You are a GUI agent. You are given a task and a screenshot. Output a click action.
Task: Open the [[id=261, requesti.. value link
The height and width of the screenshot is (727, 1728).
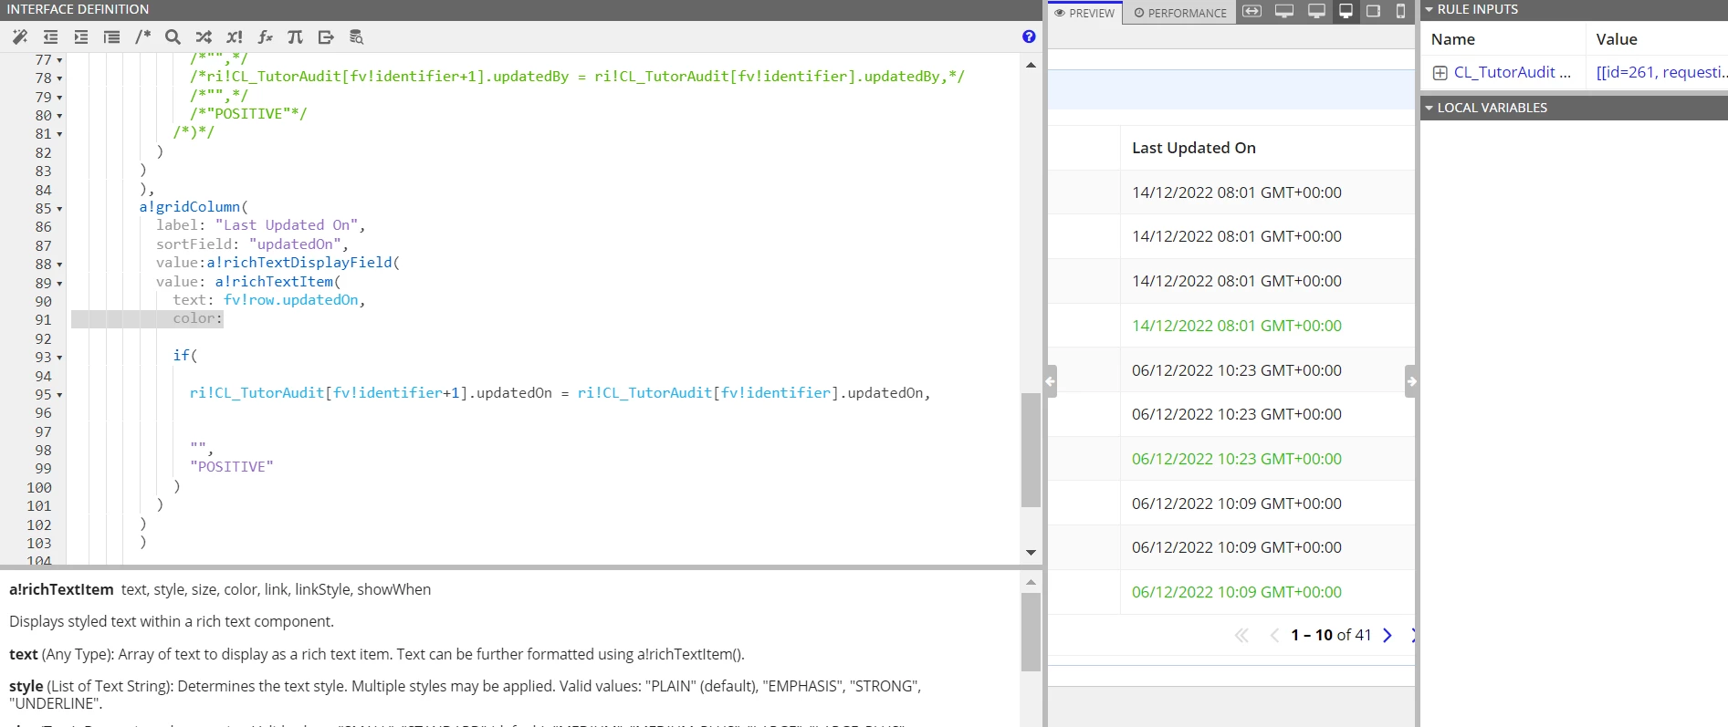click(x=1661, y=72)
